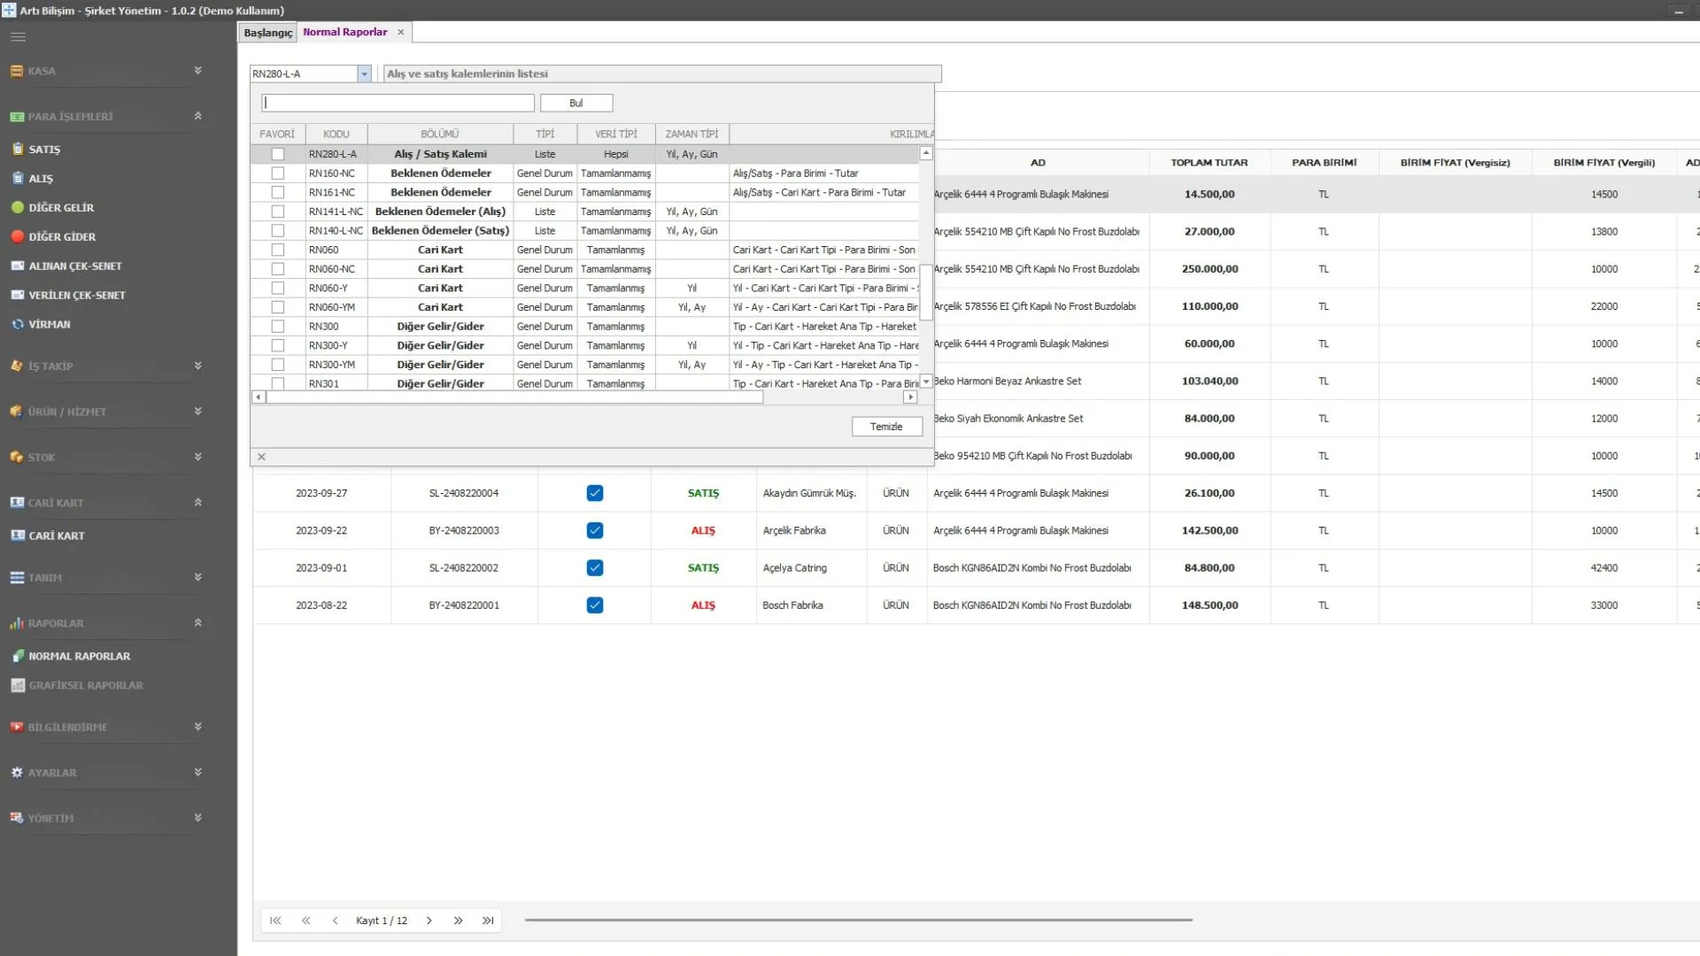Tick favorite checkbox for RN160-NC
1700x956 pixels.
pos(278,173)
